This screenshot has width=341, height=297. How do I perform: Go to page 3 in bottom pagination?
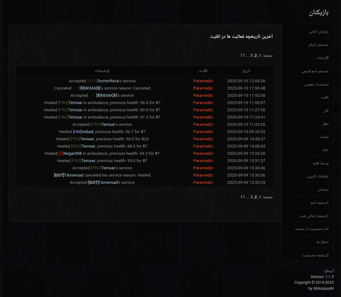[x=251, y=197]
